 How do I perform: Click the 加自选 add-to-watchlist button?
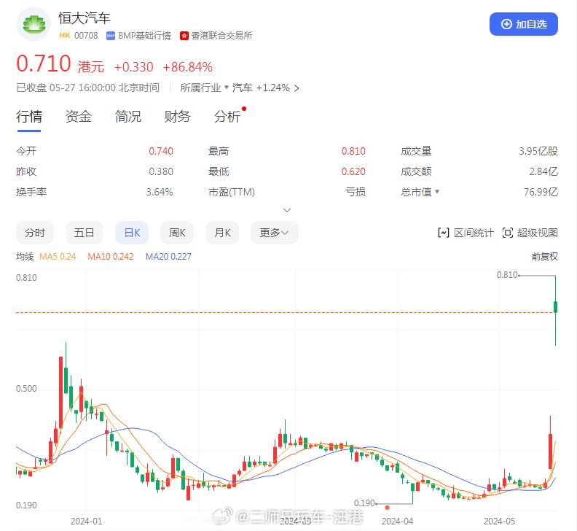click(x=523, y=24)
